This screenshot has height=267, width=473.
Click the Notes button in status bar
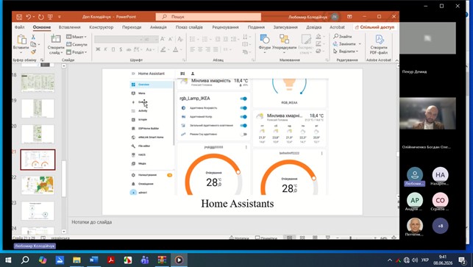click(x=239, y=238)
